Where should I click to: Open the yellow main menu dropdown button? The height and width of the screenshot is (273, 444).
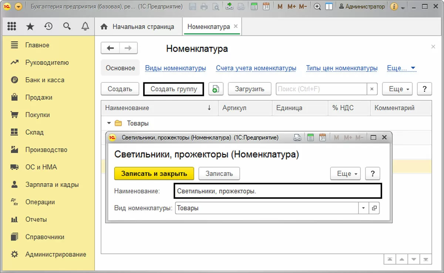18,7
